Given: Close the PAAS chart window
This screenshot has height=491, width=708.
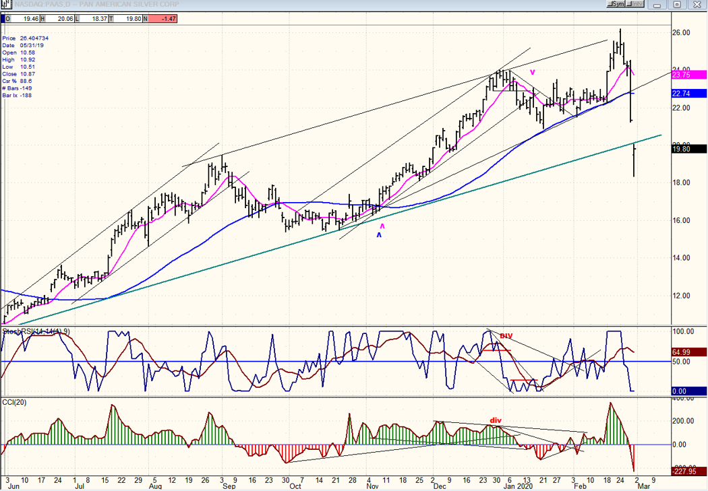Looking at the screenshot, I should (697, 5).
